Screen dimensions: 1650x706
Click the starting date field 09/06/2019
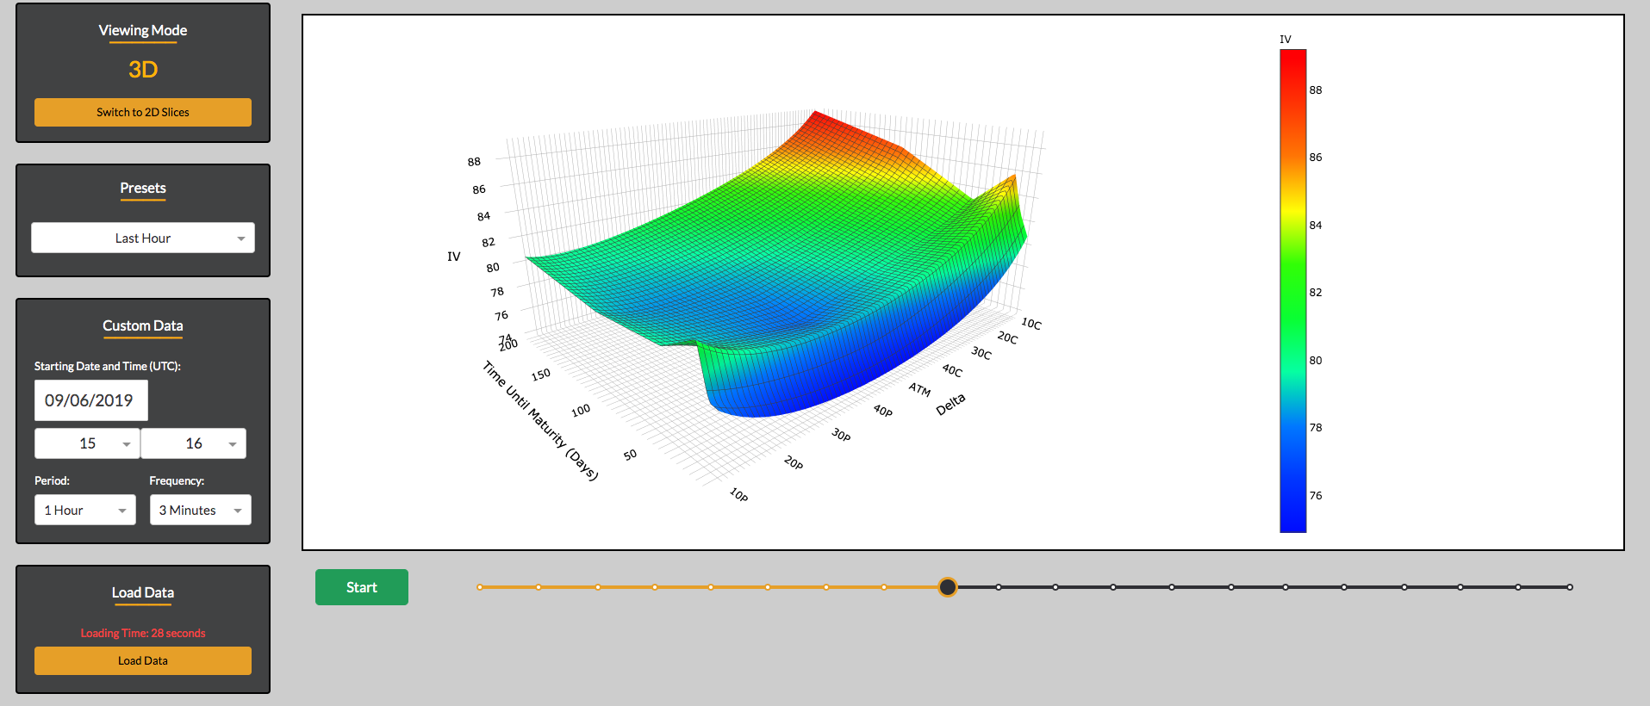coord(90,400)
